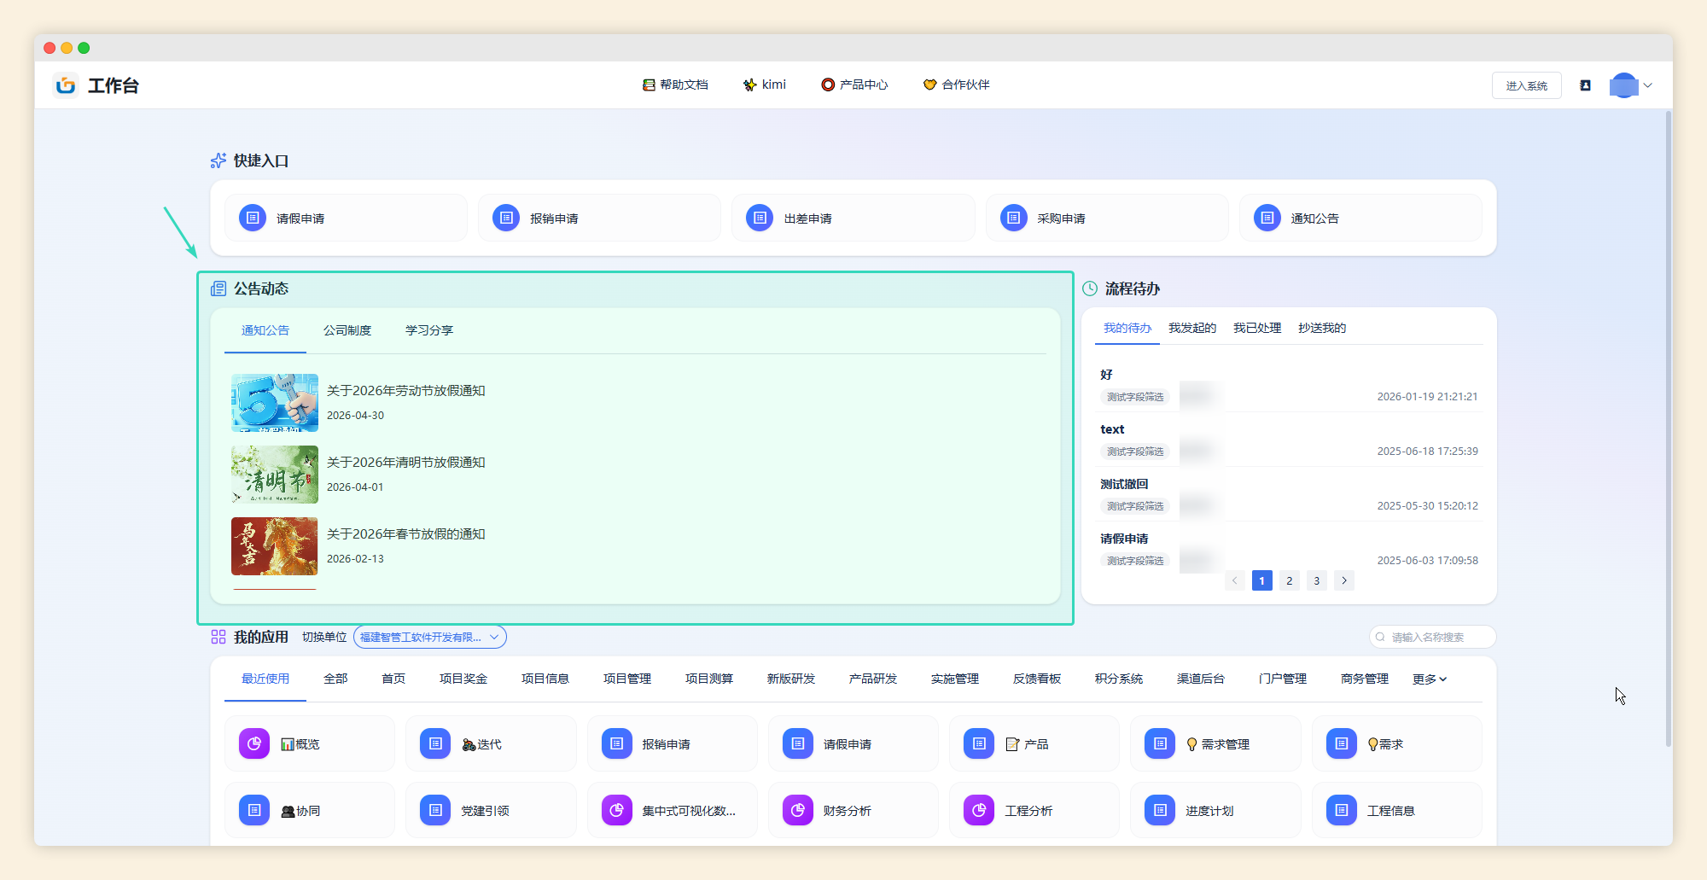Select page 1 in pagination
The width and height of the screenshot is (1707, 880).
click(x=1261, y=580)
